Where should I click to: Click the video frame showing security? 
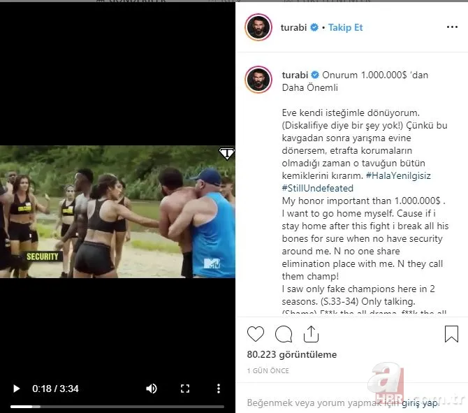117,212
